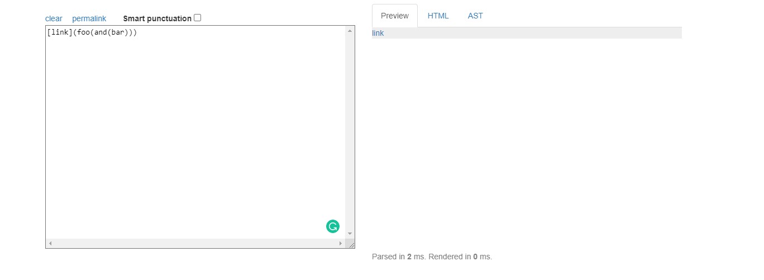764x280 pixels.
Task: Open the permalink link
Action: [x=89, y=18]
